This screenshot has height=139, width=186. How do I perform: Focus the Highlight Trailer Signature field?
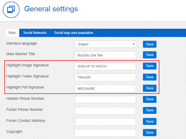105,77
